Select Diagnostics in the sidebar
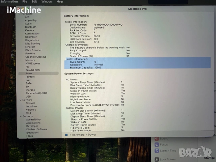The height and width of the screenshot is (162, 216). coord(32,40)
